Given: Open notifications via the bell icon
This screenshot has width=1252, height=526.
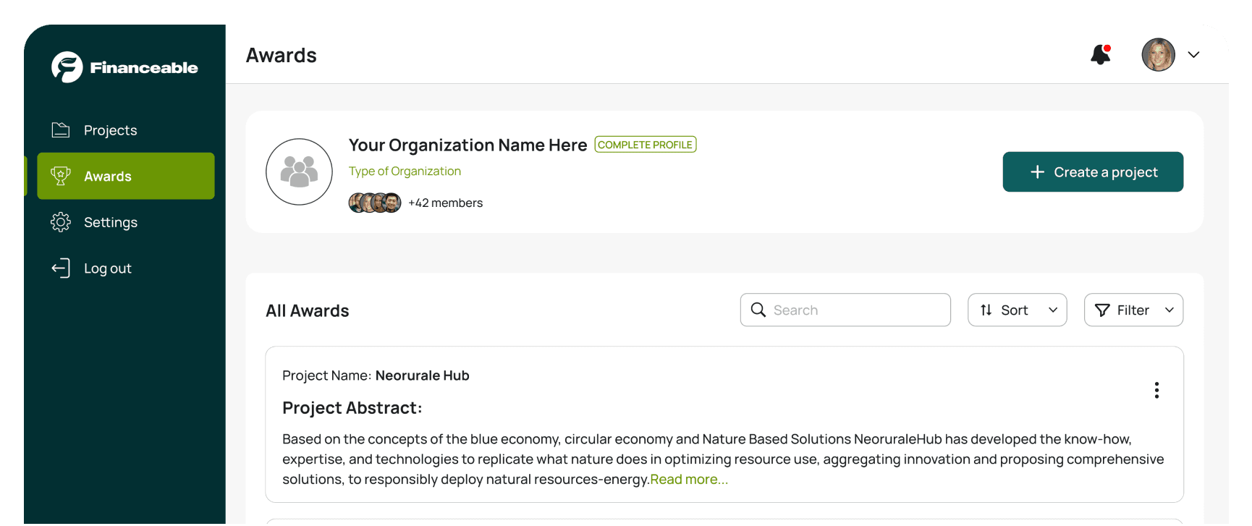Looking at the screenshot, I should point(1100,54).
